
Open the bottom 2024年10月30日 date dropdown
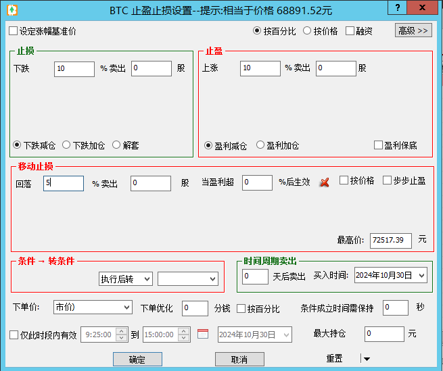(254, 335)
